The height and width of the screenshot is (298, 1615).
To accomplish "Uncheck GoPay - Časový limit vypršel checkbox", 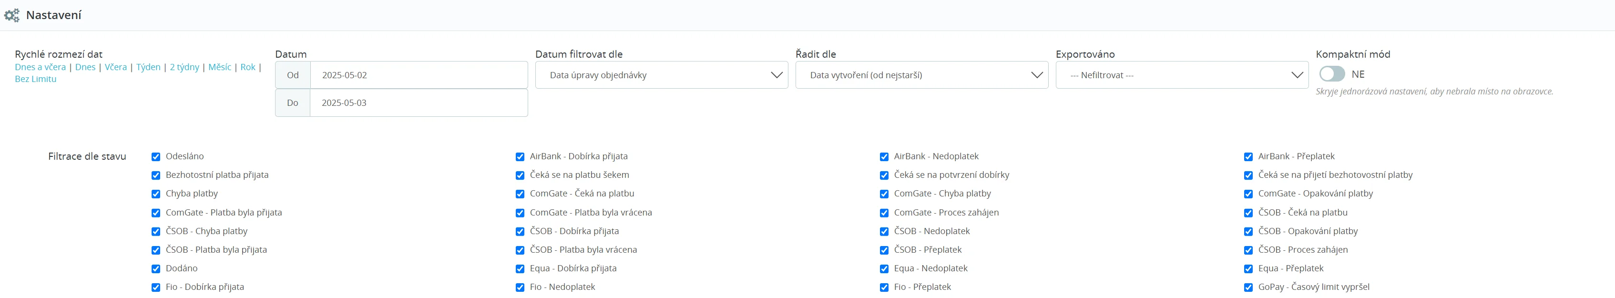I will tap(1248, 288).
